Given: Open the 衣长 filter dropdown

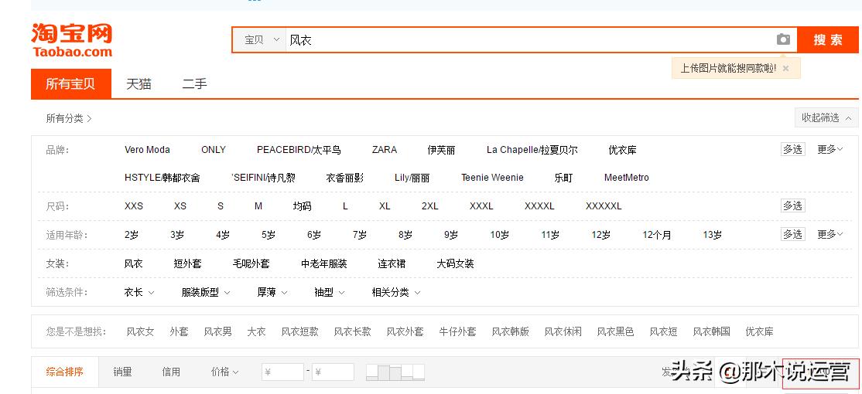Looking at the screenshot, I should (x=139, y=293).
